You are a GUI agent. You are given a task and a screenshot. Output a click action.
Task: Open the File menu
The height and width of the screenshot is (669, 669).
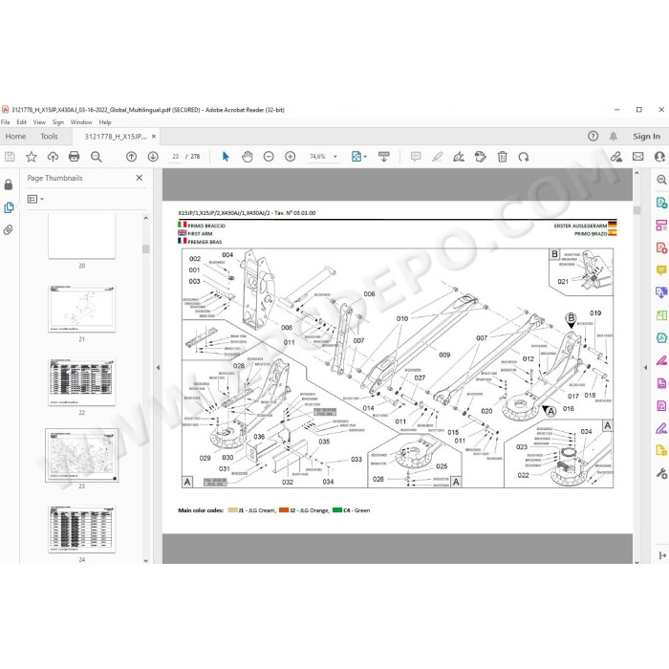[x=5, y=122]
